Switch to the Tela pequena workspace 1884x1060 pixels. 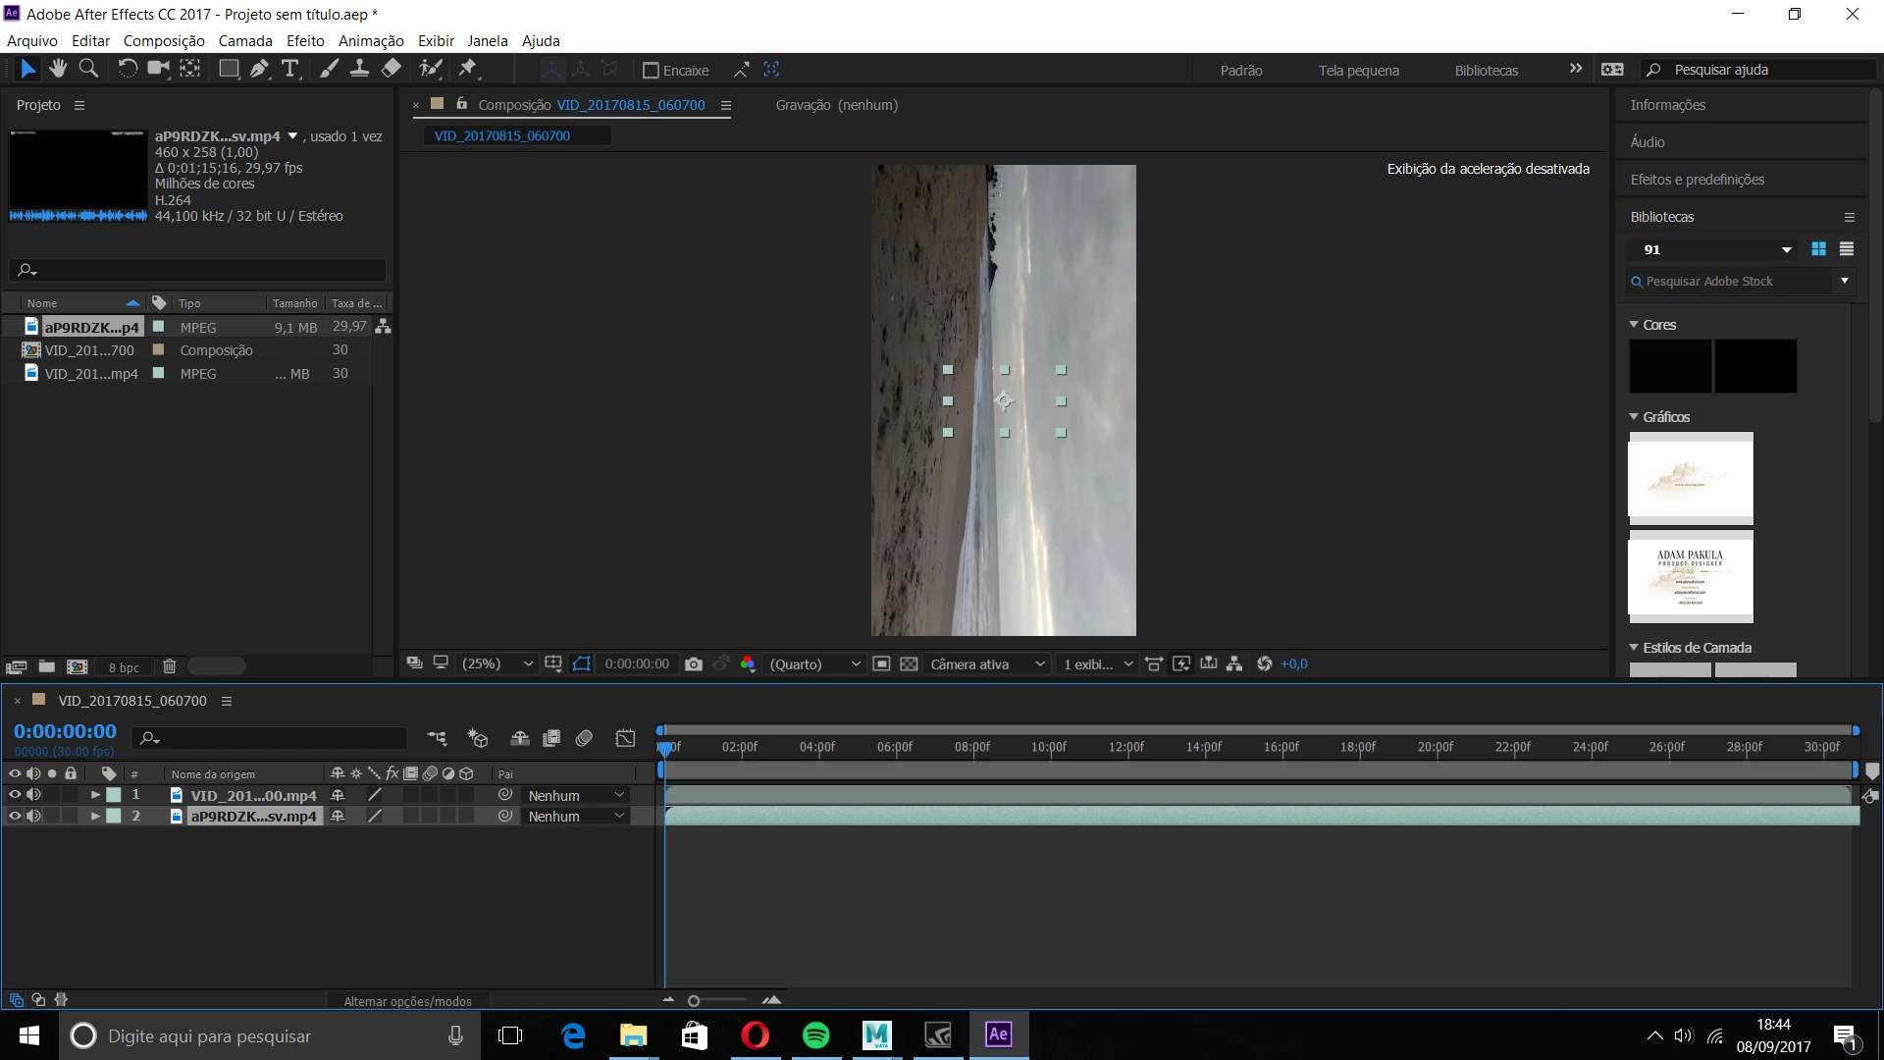[x=1358, y=71]
